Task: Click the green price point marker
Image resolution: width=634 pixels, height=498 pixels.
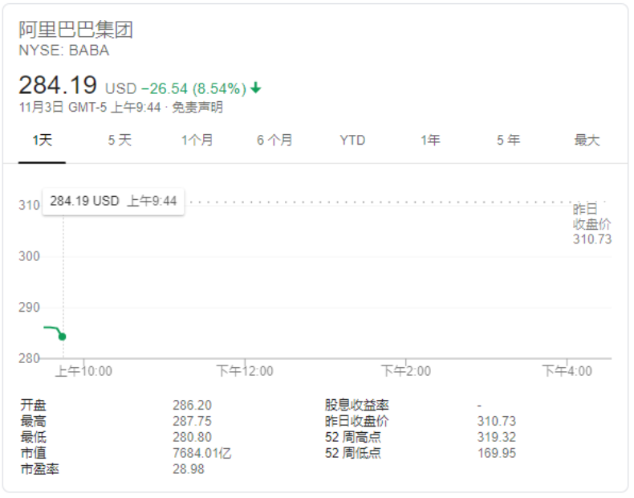Action: (x=63, y=337)
